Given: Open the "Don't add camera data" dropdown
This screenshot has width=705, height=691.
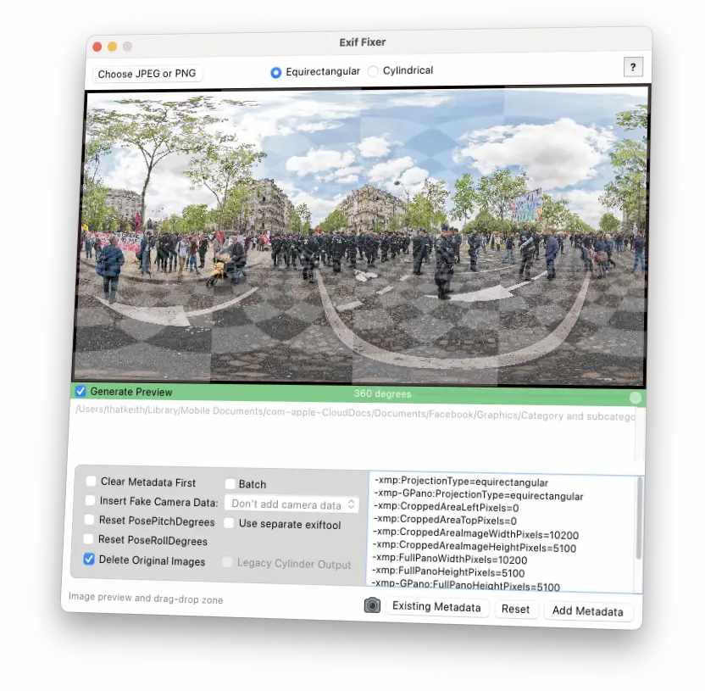Looking at the screenshot, I should pos(291,504).
